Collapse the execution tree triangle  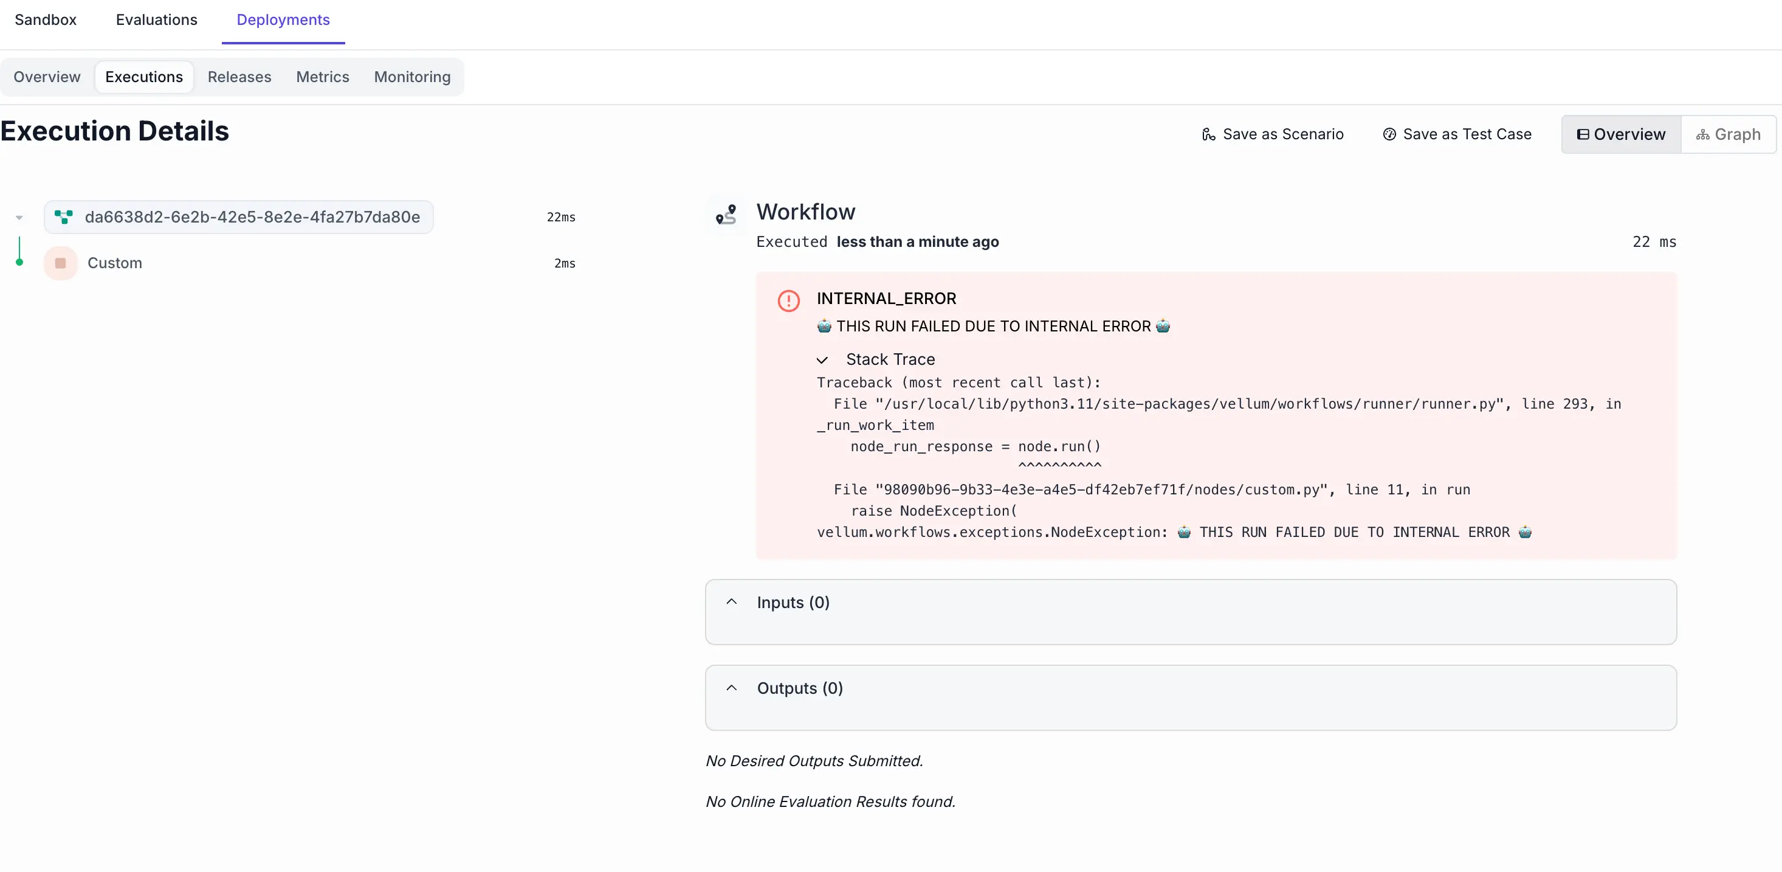click(x=19, y=218)
